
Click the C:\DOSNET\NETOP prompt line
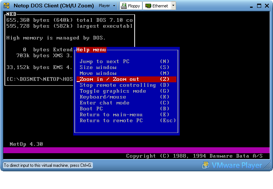click(x=40, y=79)
